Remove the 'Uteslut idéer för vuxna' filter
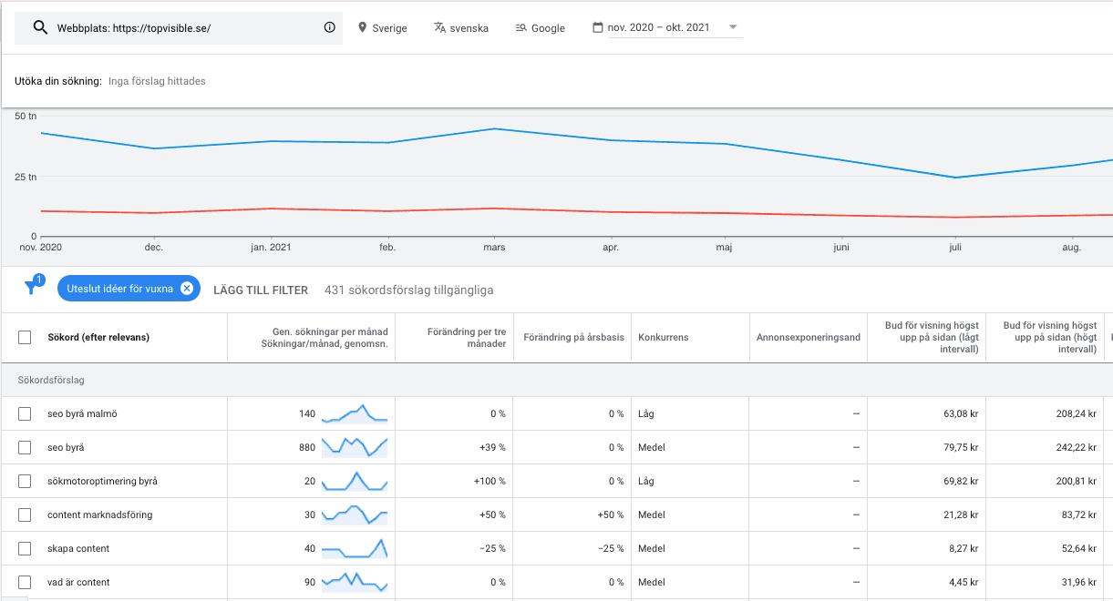This screenshot has width=1113, height=601. (x=186, y=289)
